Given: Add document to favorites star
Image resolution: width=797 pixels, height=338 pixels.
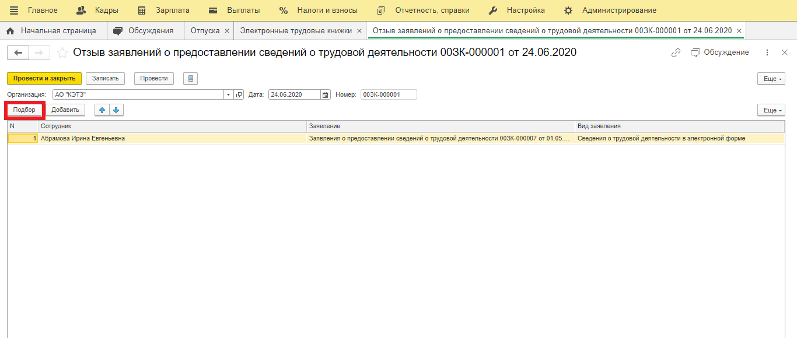Looking at the screenshot, I should 62,53.
